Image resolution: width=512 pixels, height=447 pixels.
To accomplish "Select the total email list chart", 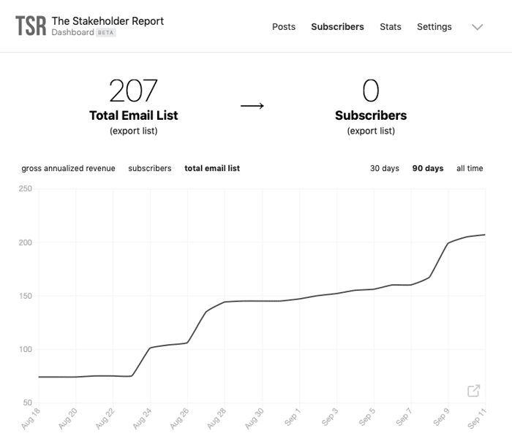I will [212, 168].
